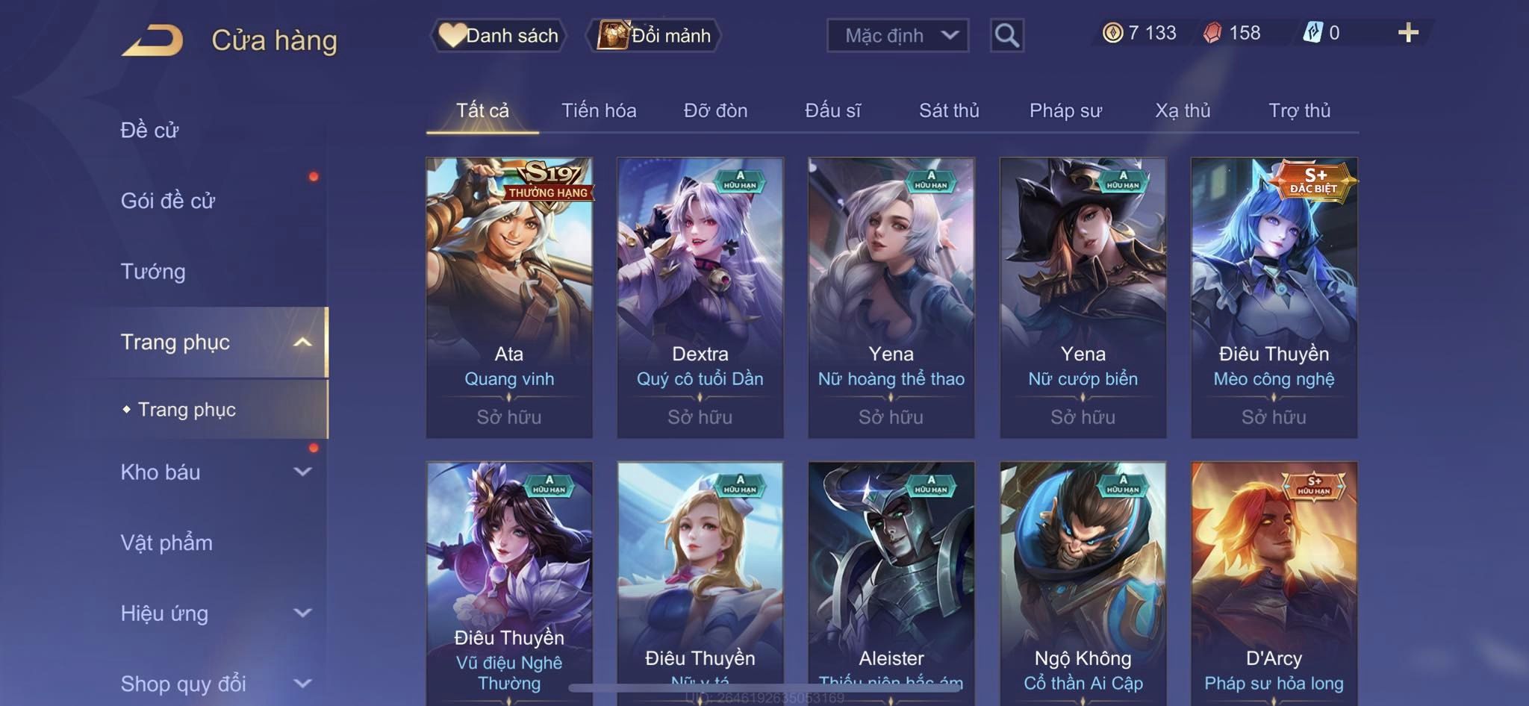The width and height of the screenshot is (1529, 706).
Task: Expand the Hiệu ứng sidebar section
Action: [302, 613]
